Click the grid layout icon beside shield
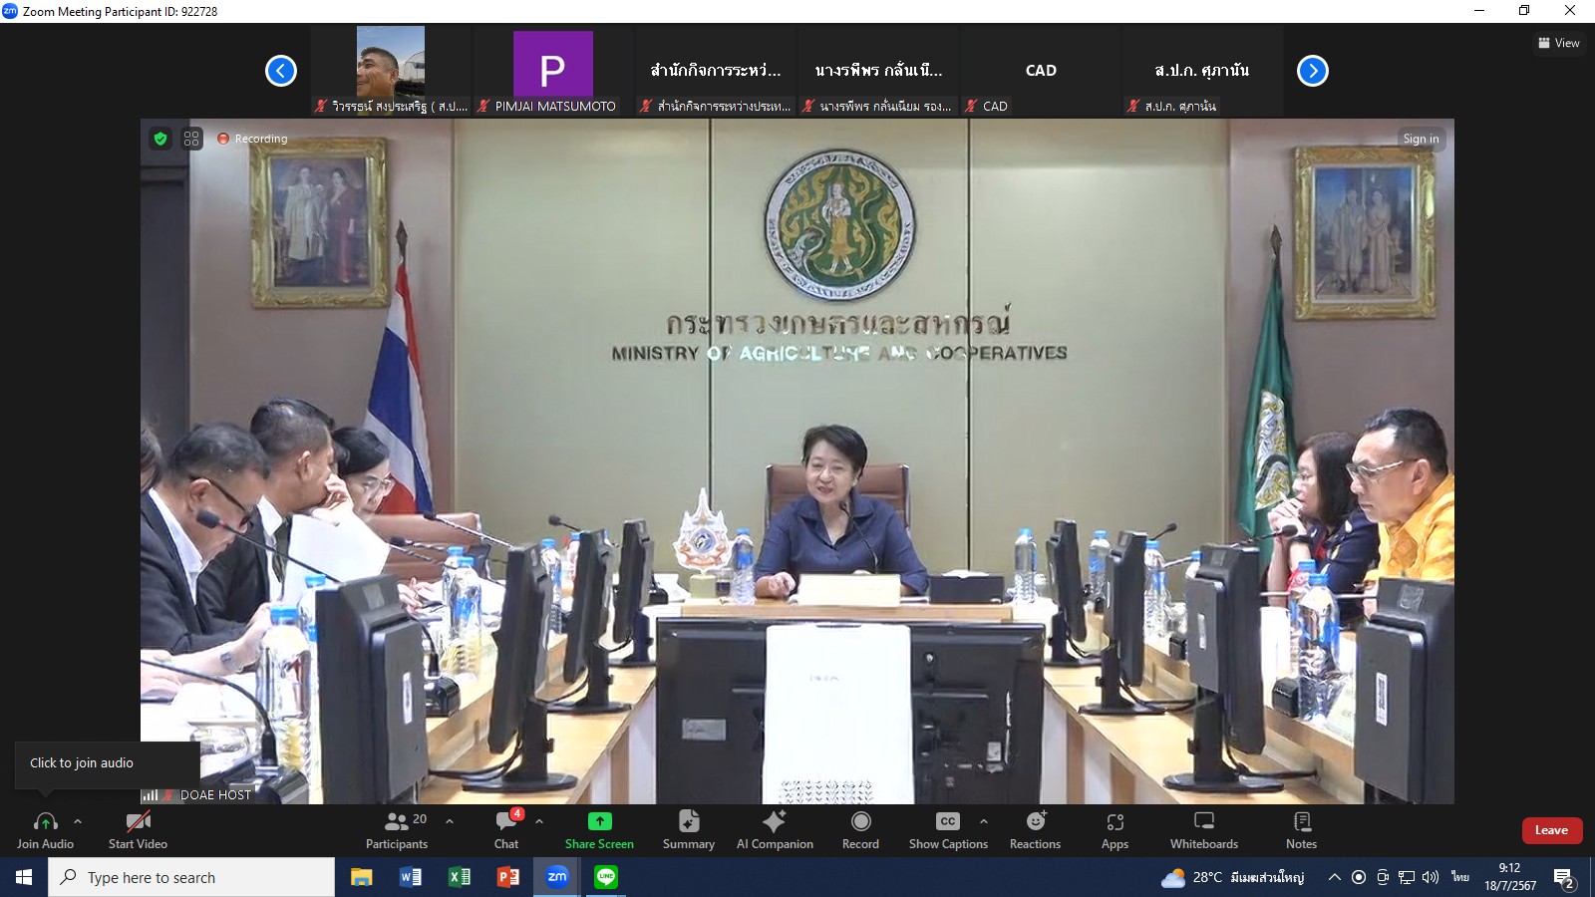 coord(192,139)
